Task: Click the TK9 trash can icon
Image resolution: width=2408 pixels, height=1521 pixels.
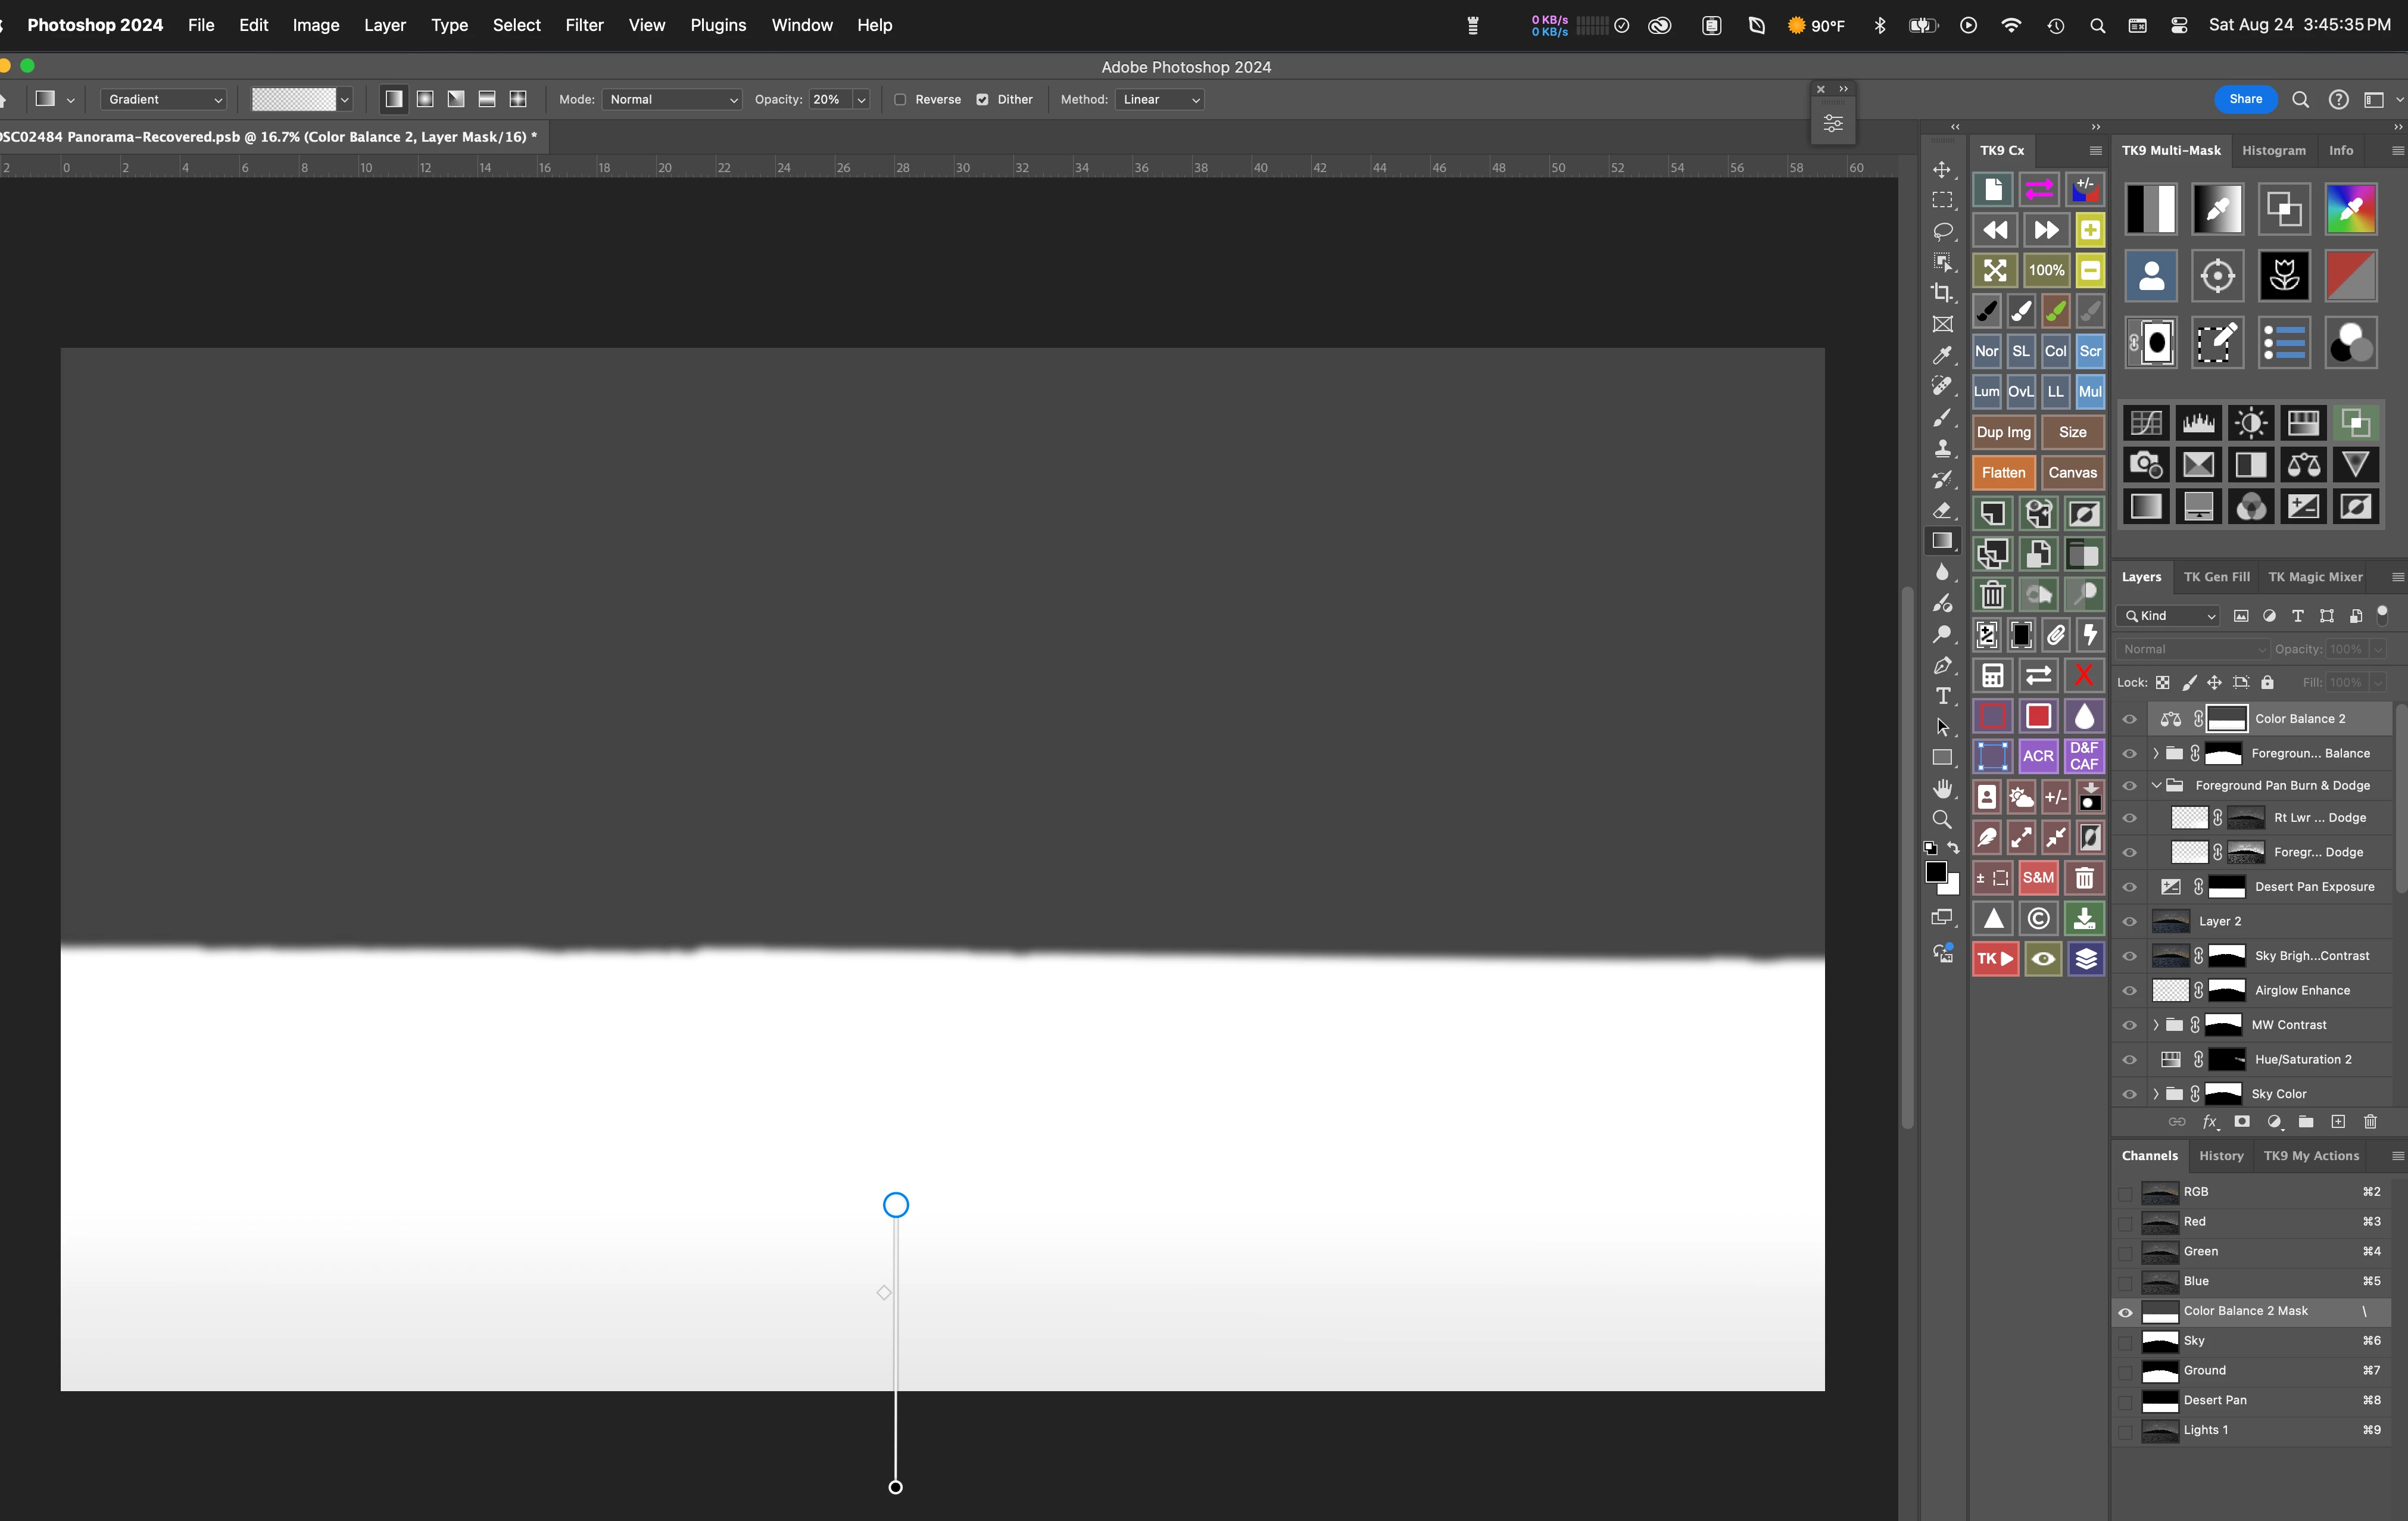Action: click(x=1992, y=595)
